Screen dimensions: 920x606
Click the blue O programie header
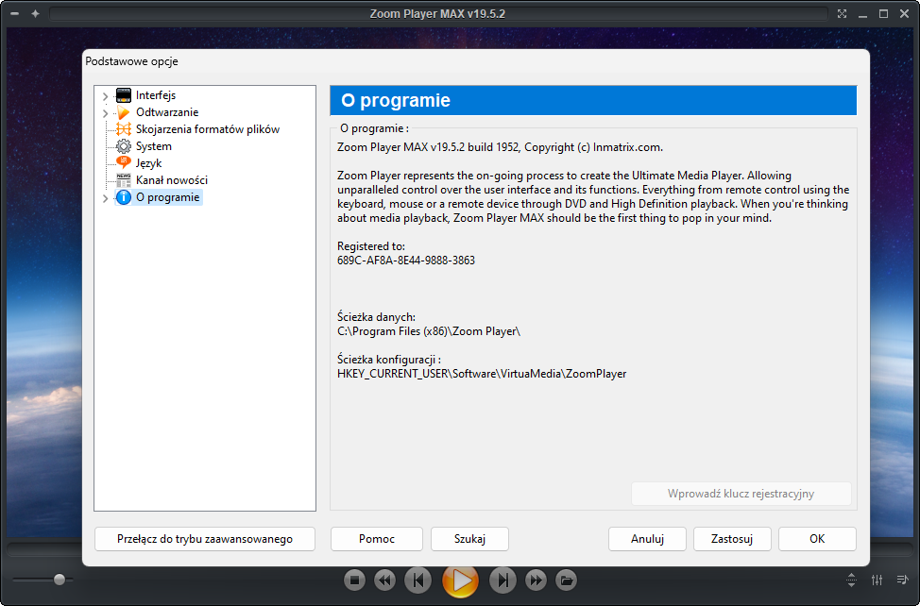tap(593, 100)
